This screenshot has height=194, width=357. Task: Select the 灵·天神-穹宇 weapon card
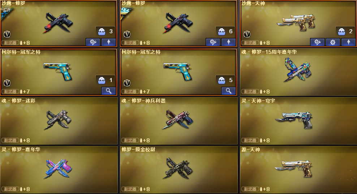point(298,121)
